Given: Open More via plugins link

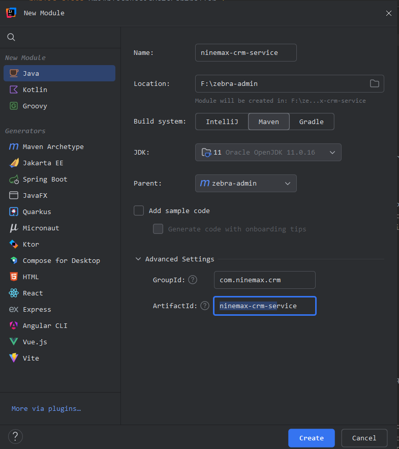Looking at the screenshot, I should 46,409.
